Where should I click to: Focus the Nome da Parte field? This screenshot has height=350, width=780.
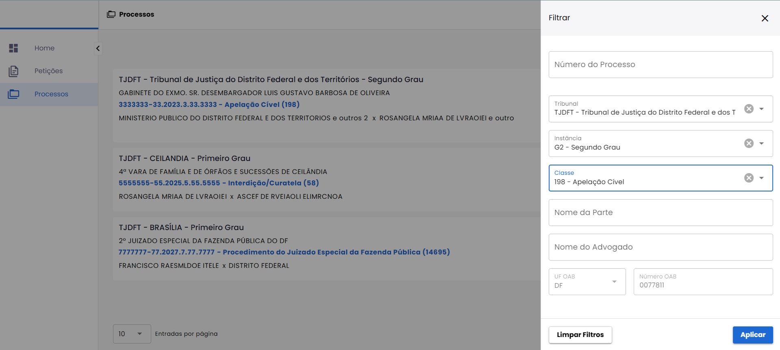pyautogui.click(x=661, y=213)
